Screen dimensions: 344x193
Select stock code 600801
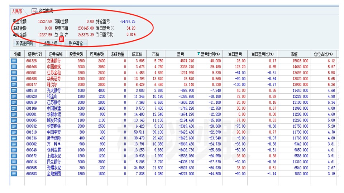tap(32, 114)
